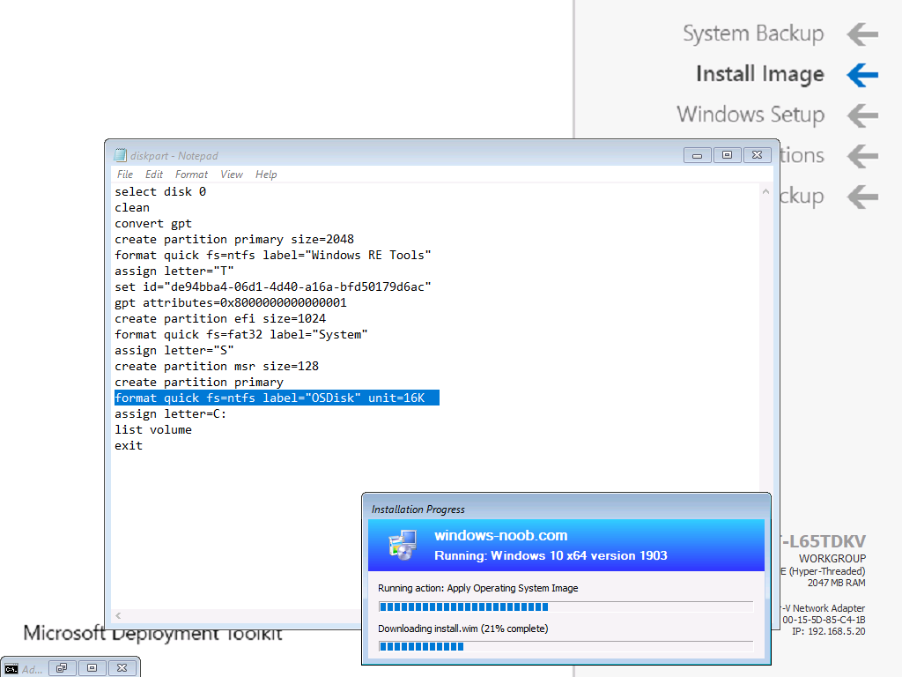This screenshot has height=677, width=902.
Task: Click 'Running action: Apply Operating System Image' text
Action: tap(478, 588)
